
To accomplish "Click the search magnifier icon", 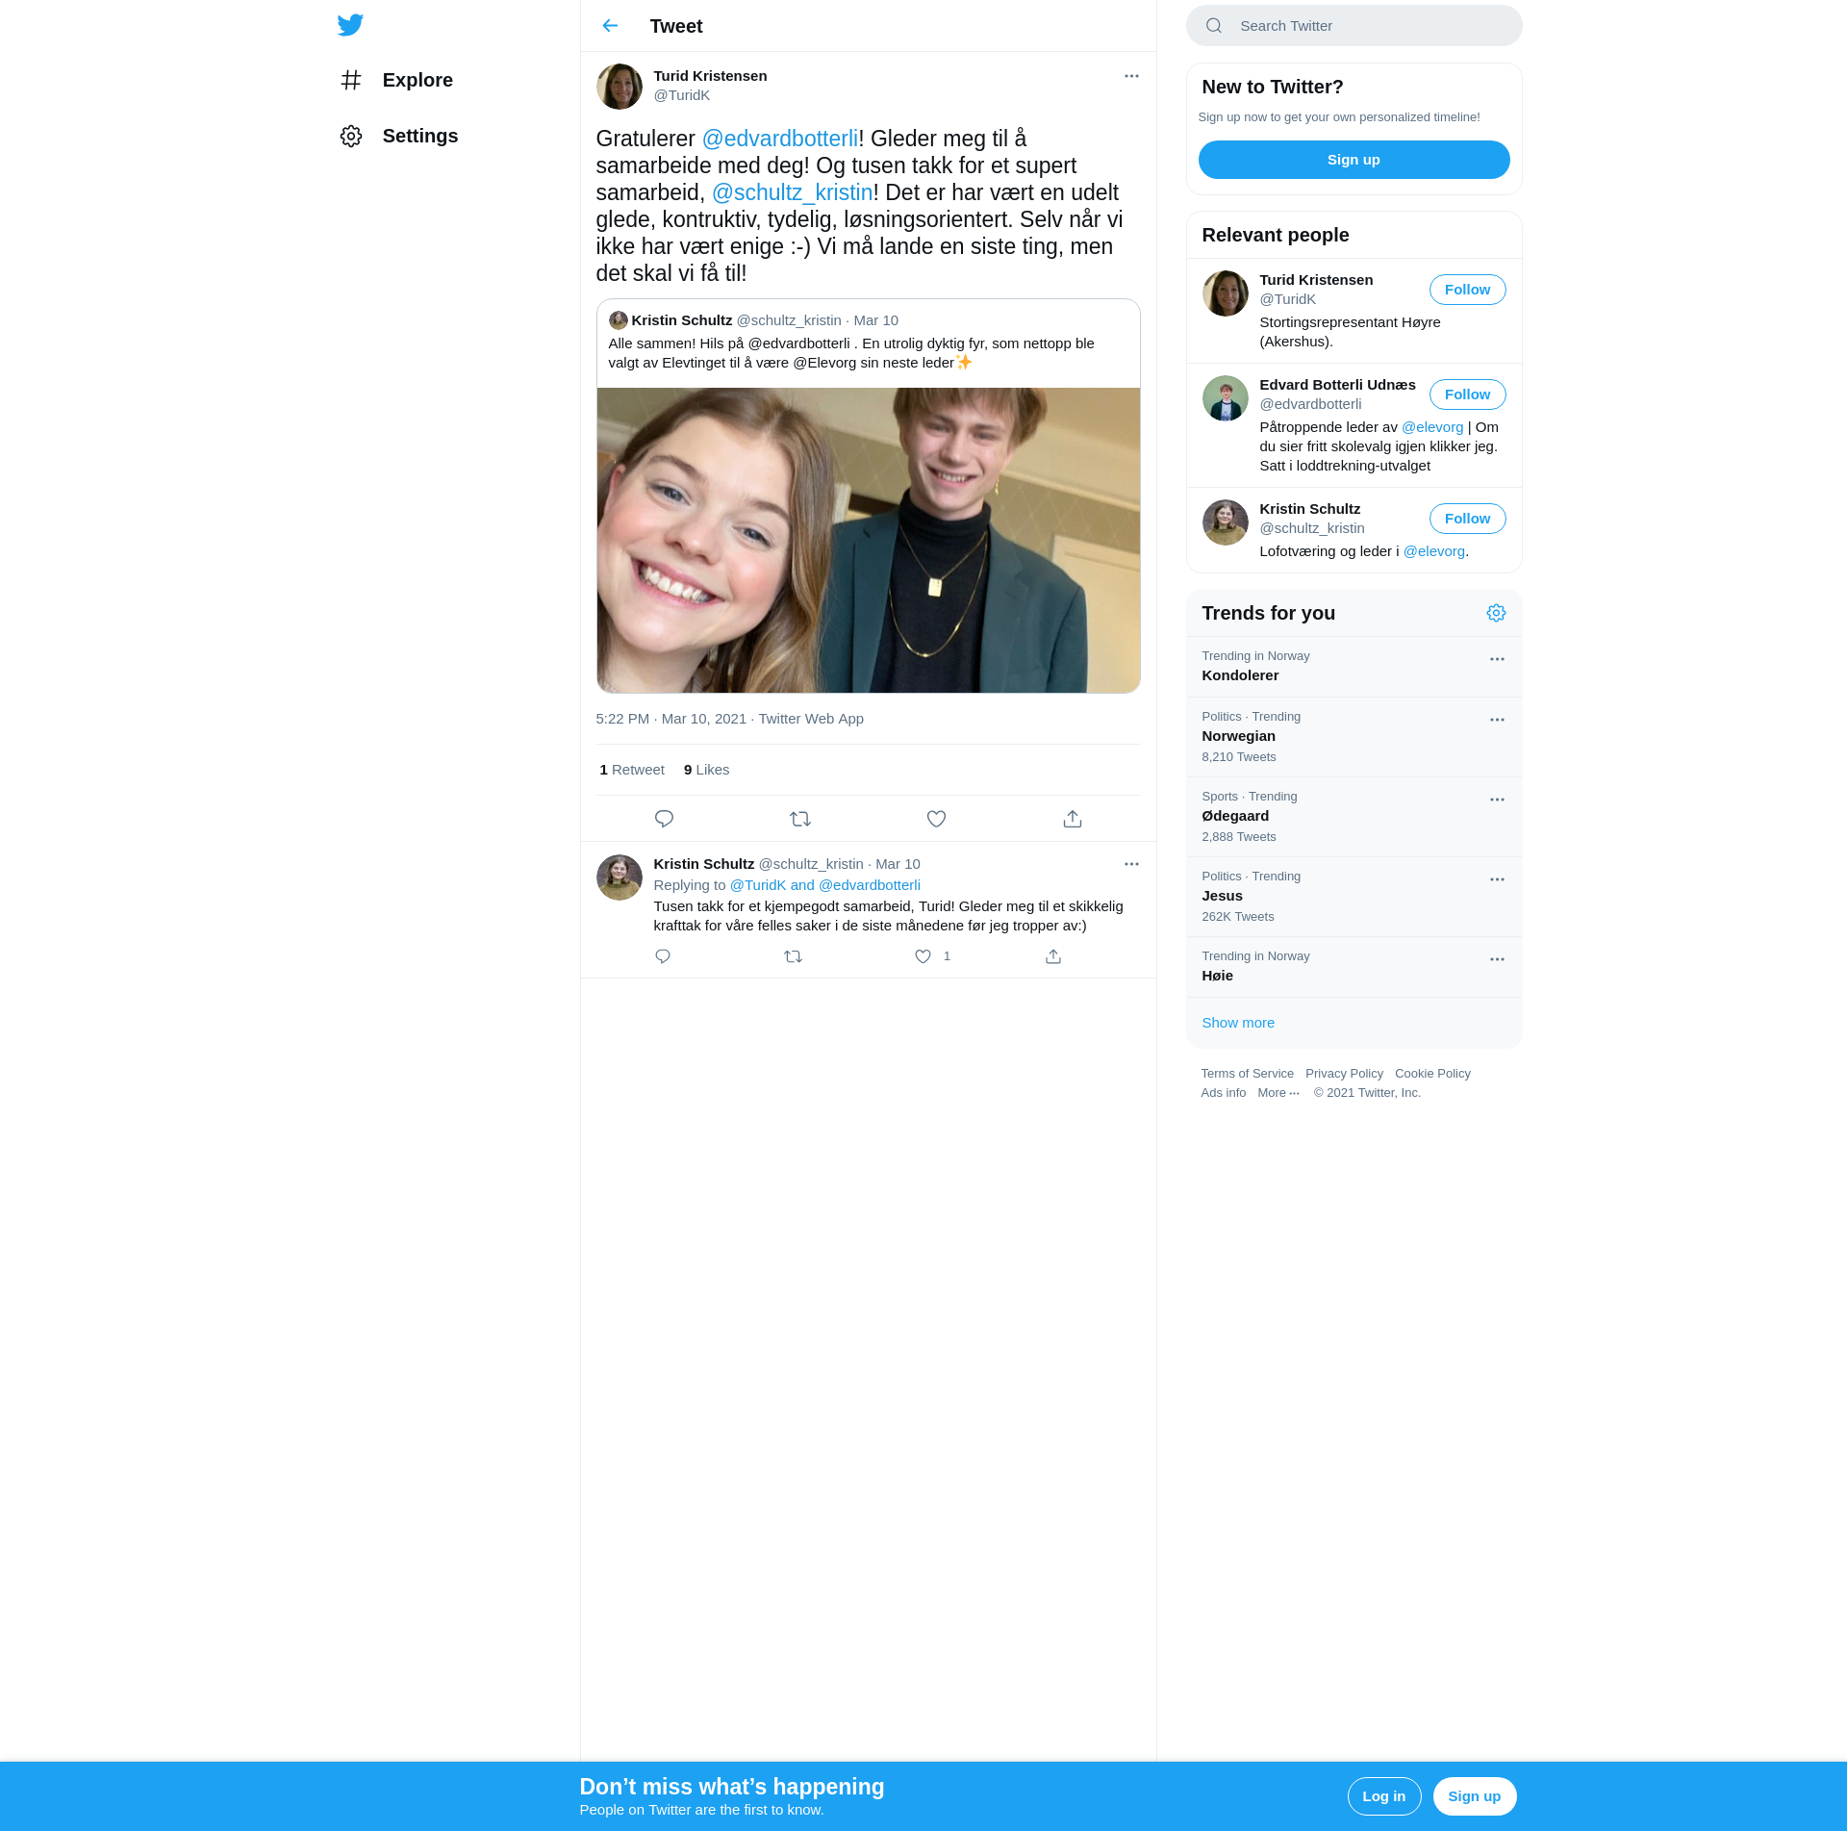I will [1214, 26].
